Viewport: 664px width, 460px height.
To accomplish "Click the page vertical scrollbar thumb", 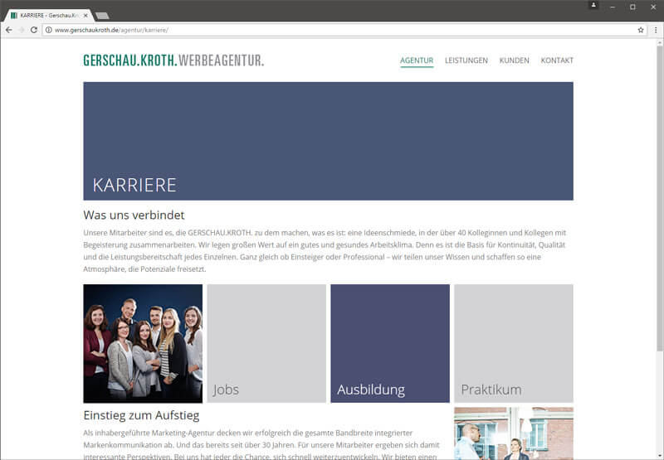I will (660, 198).
